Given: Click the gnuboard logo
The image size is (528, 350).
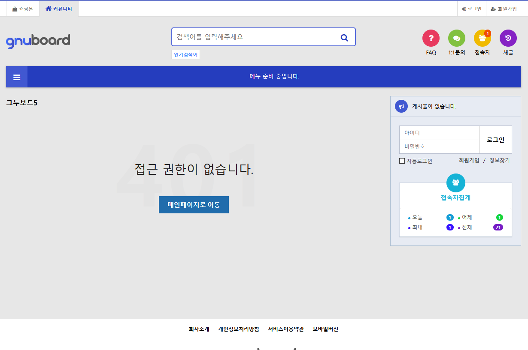Looking at the screenshot, I should (x=38, y=40).
